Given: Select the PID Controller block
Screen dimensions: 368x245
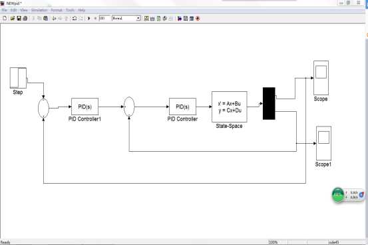Looking at the screenshot, I should click(x=182, y=107).
